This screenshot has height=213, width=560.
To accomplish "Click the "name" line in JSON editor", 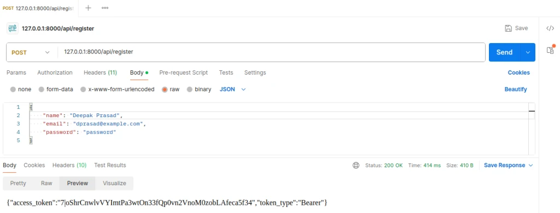I will [83, 115].
